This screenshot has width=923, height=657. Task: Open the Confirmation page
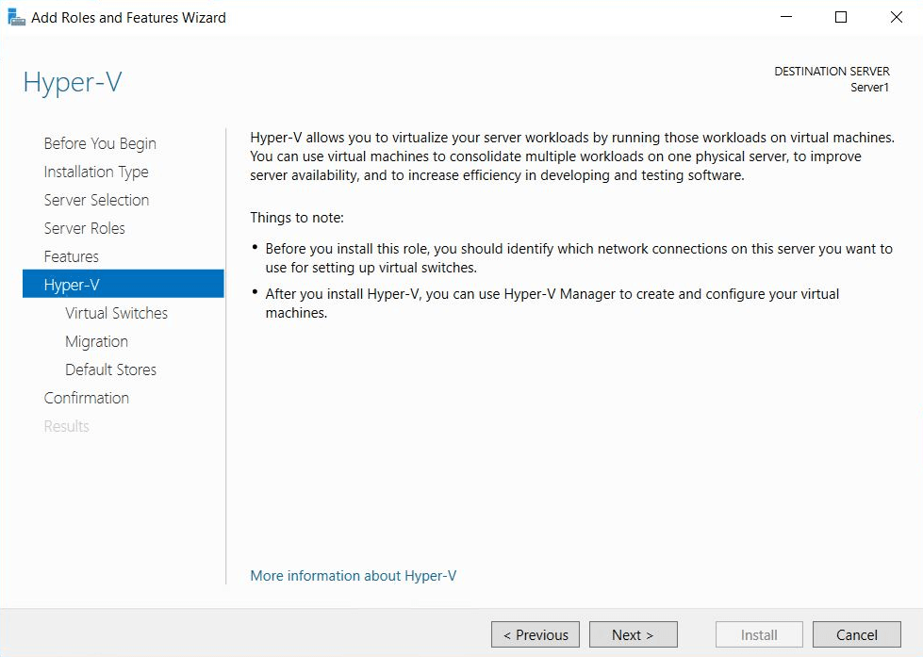click(86, 398)
